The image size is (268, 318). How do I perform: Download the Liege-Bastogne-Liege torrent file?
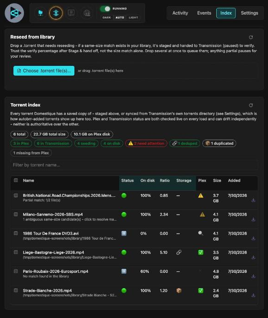tap(253, 257)
